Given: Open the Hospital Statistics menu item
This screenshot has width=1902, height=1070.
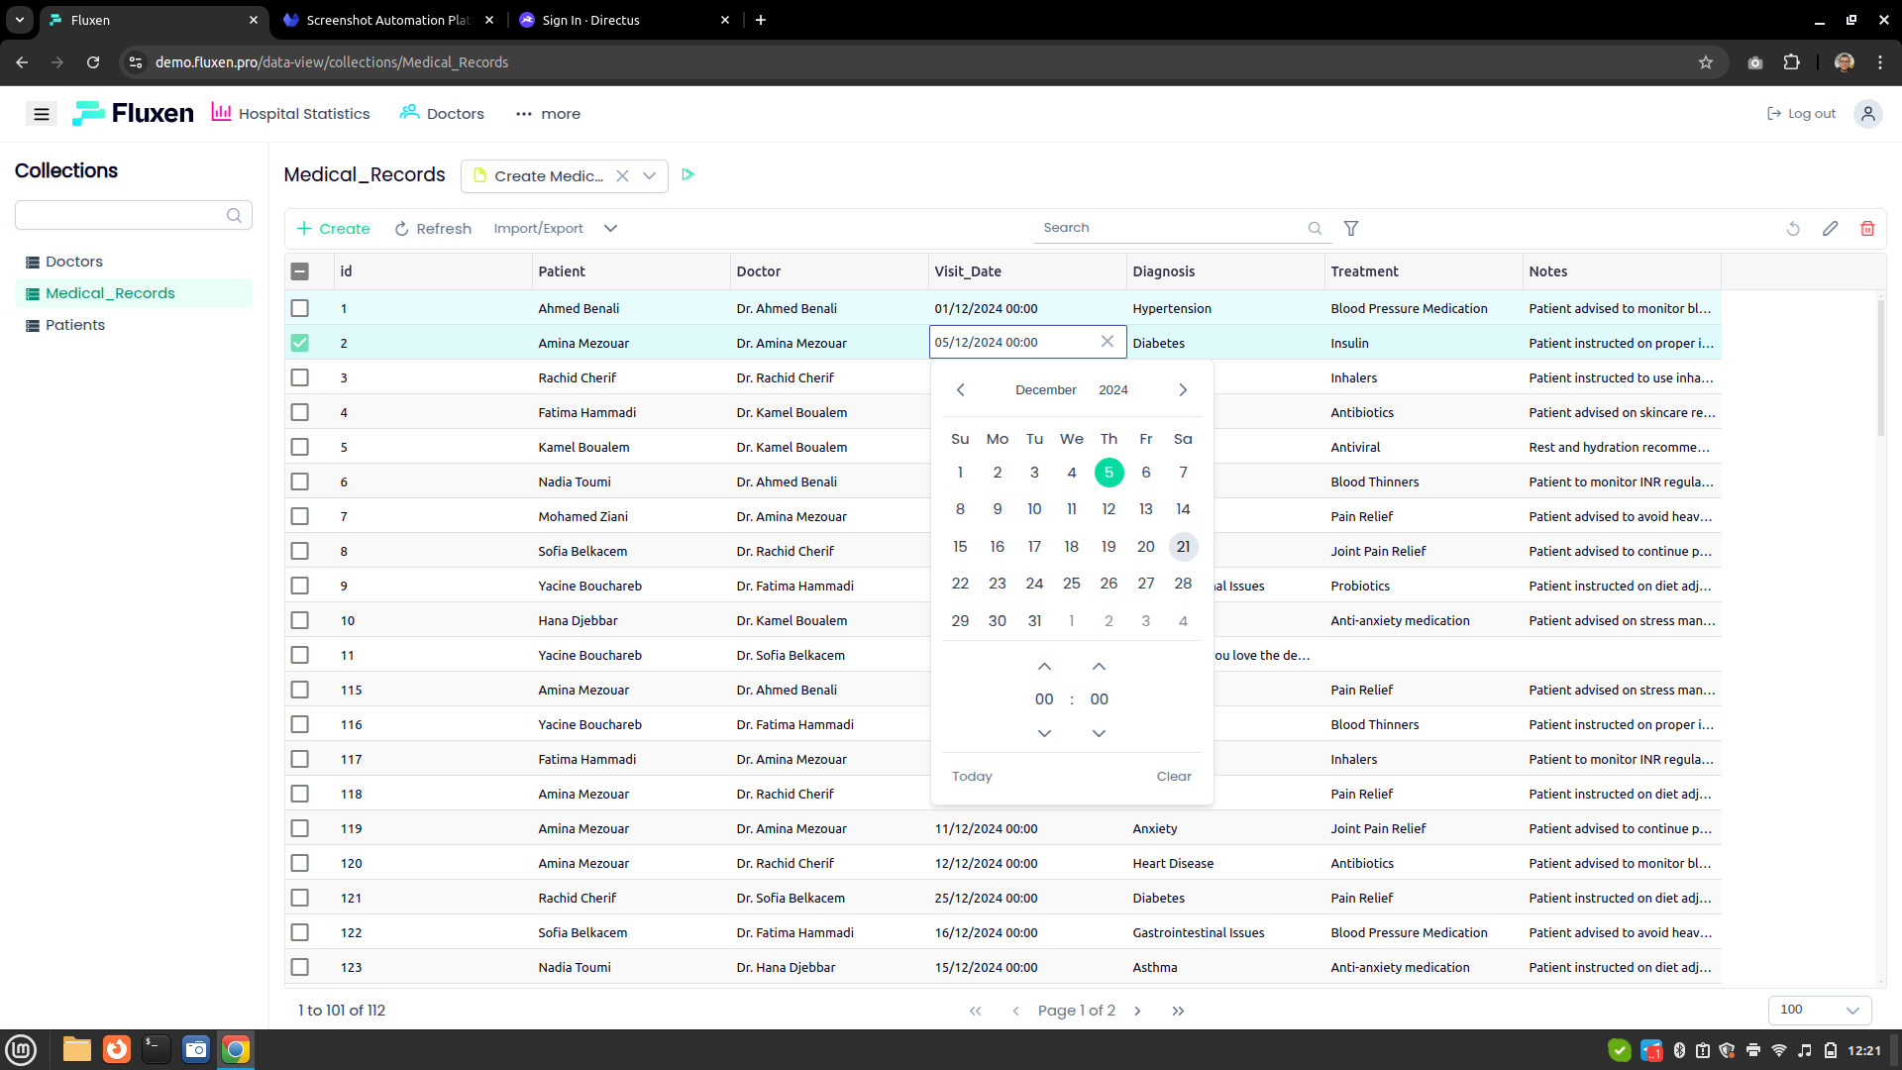Looking at the screenshot, I should point(291,114).
